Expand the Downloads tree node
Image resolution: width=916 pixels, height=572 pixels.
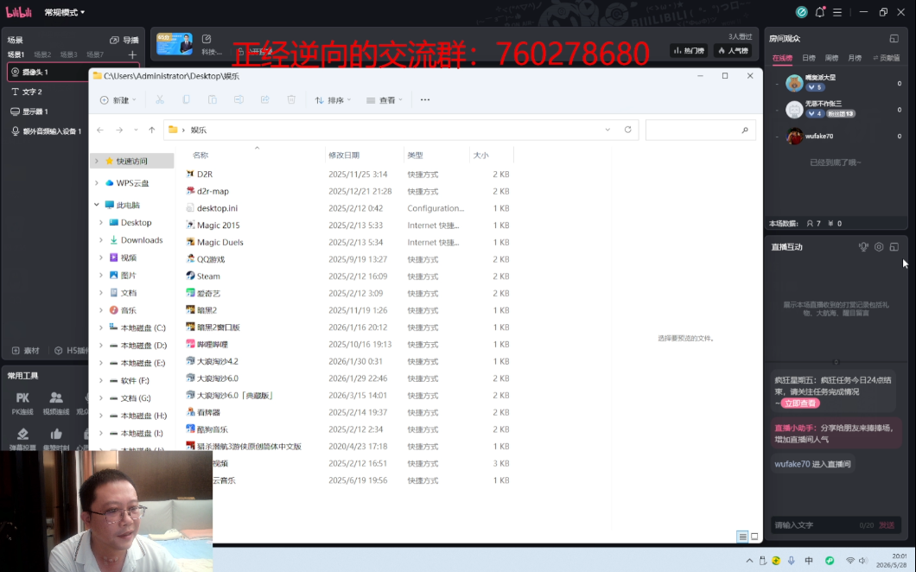pyautogui.click(x=101, y=240)
